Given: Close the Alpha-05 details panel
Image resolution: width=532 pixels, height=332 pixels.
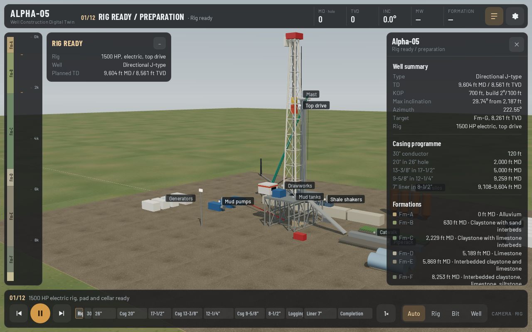Looking at the screenshot, I should click(517, 44).
